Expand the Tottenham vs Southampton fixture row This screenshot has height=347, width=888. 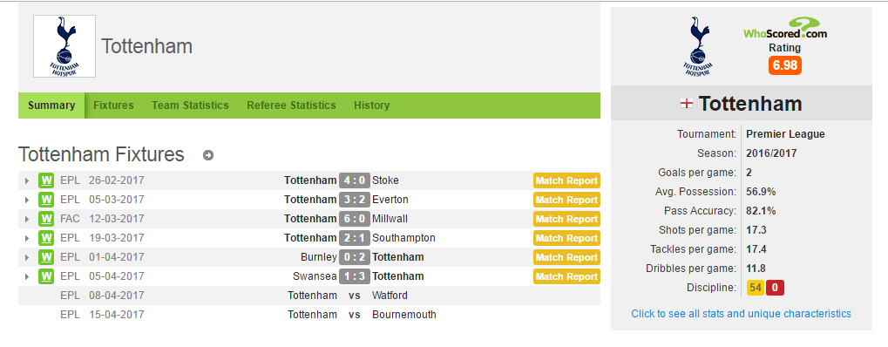click(x=27, y=238)
